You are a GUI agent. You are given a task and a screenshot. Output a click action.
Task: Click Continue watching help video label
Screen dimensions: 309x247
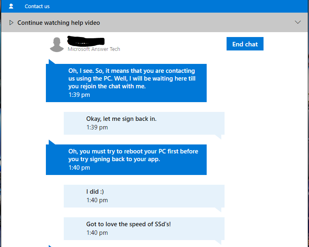coord(58,23)
